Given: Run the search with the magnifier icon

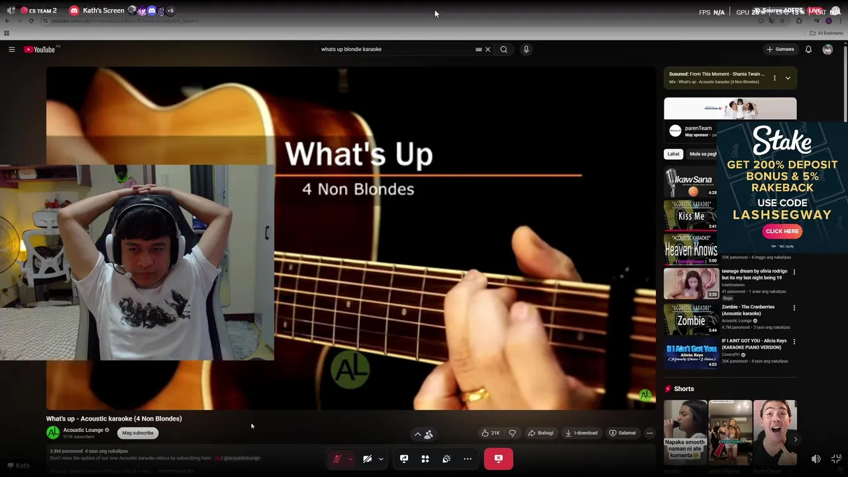Looking at the screenshot, I should point(503,49).
